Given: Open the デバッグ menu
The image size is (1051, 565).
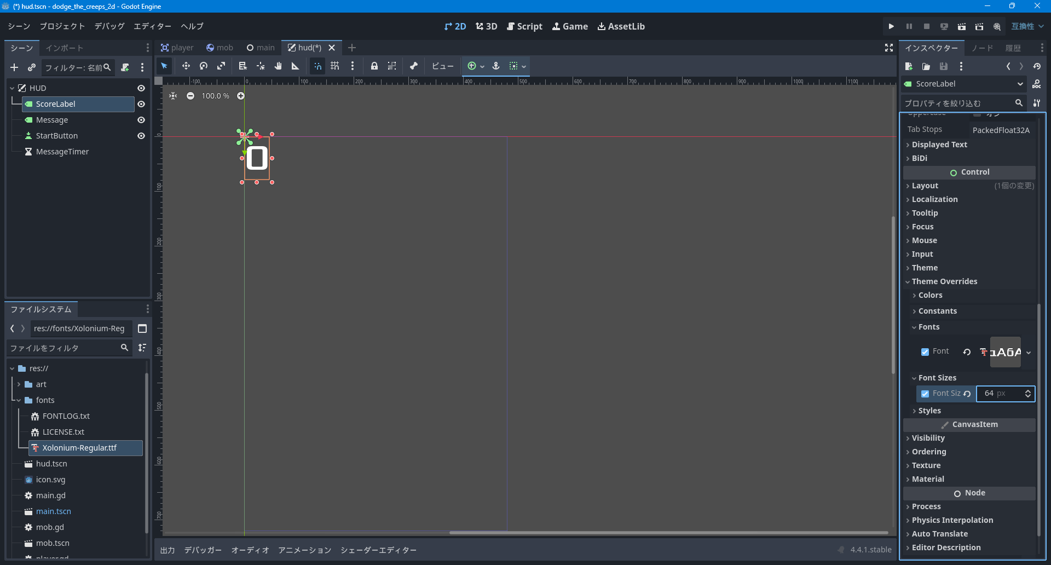Looking at the screenshot, I should (x=109, y=26).
